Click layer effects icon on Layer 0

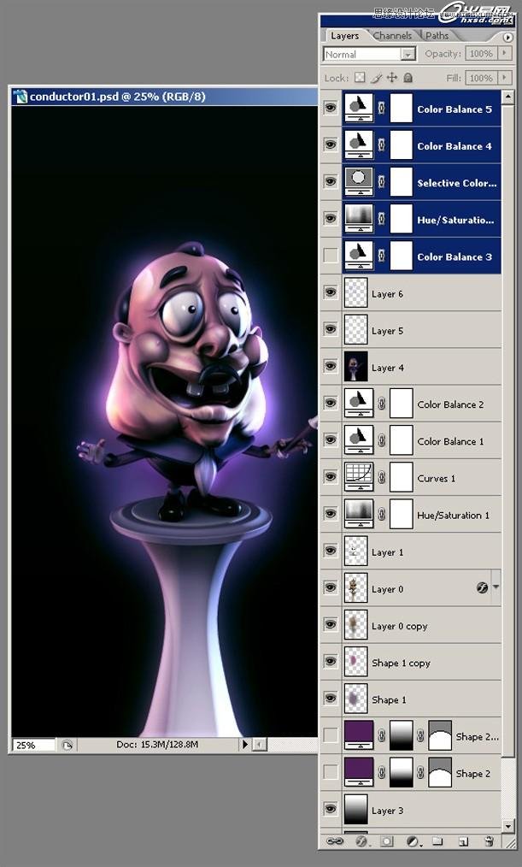pyautogui.click(x=482, y=587)
